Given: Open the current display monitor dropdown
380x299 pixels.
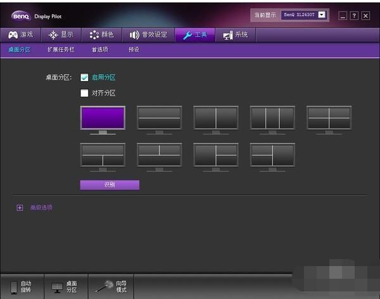Looking at the screenshot, I should [x=322, y=15].
